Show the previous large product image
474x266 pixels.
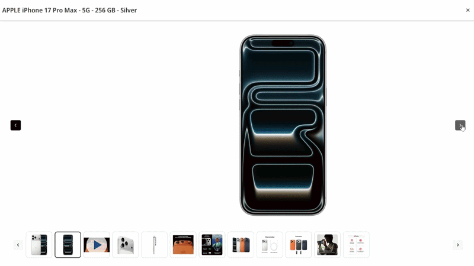point(16,125)
